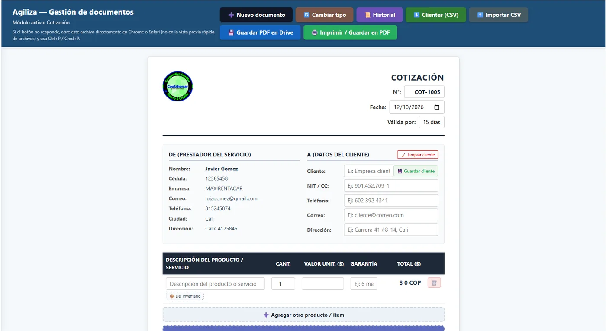Click the Cliente name input field
Screen dimensions: 606x331
pyautogui.click(x=368, y=171)
